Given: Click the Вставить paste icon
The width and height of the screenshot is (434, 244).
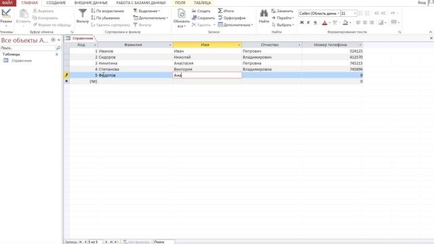Looking at the screenshot, I should click(x=23, y=14).
